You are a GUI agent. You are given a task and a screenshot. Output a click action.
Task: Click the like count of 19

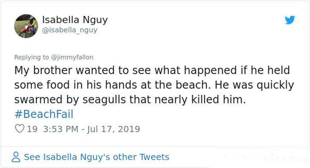point(32,129)
